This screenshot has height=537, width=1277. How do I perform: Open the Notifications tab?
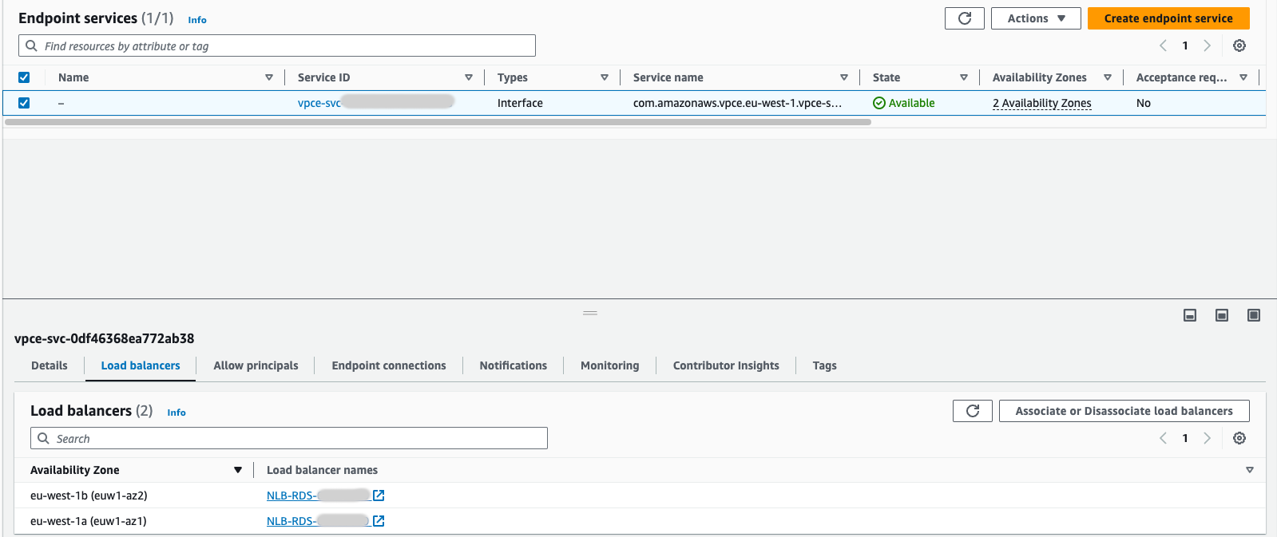(514, 365)
